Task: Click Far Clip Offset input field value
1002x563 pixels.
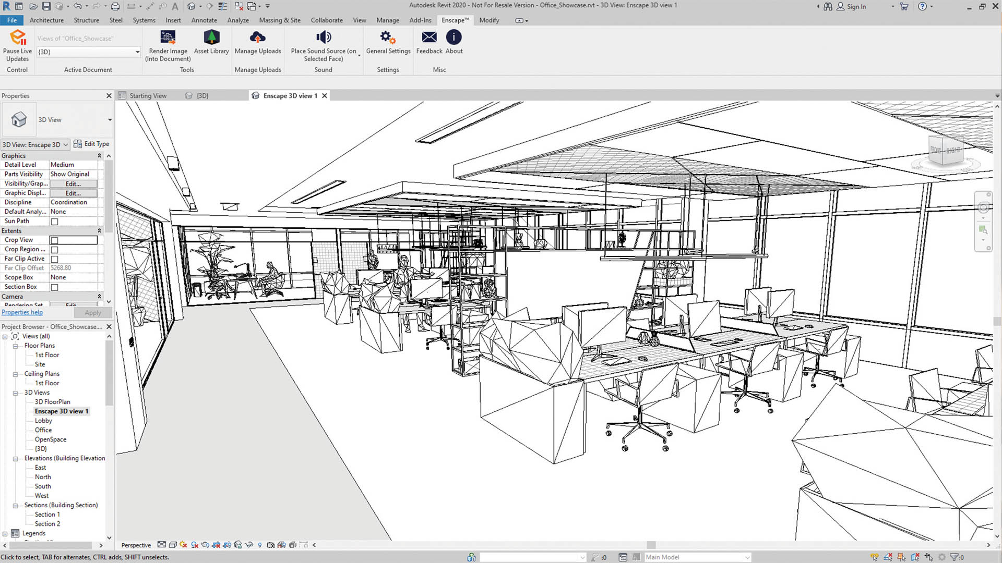Action: [73, 267]
